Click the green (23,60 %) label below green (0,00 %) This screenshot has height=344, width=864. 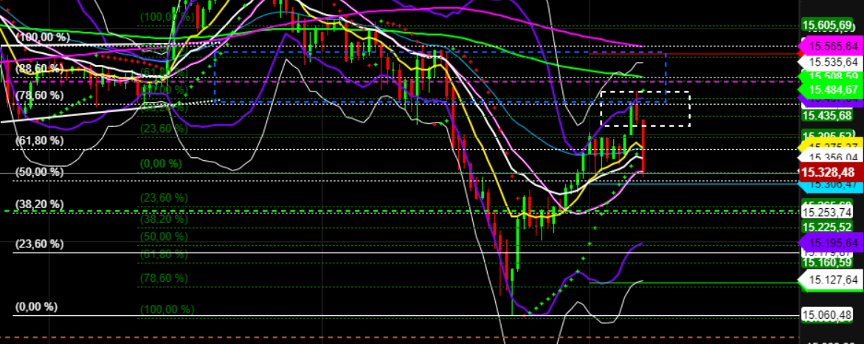(x=164, y=197)
